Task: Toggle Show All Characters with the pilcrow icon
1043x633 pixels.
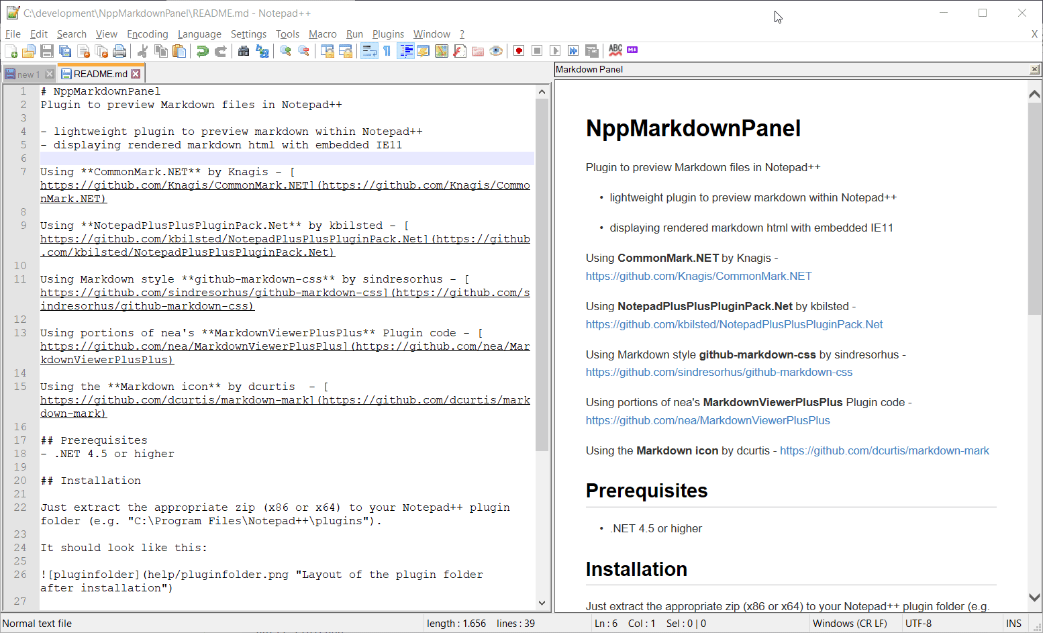Action: click(387, 51)
